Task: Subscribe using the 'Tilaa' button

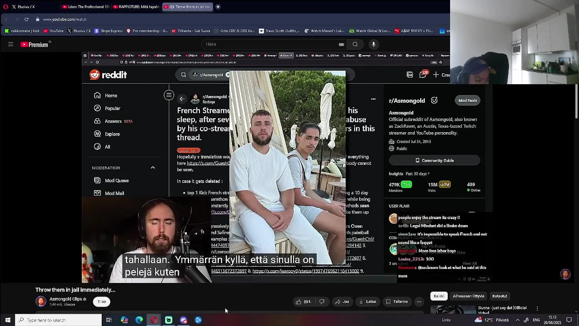Action: coord(102,302)
